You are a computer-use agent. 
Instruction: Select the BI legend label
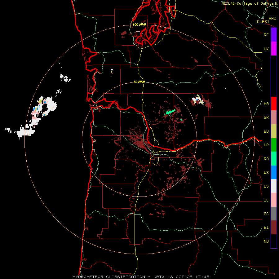[x=266, y=228]
